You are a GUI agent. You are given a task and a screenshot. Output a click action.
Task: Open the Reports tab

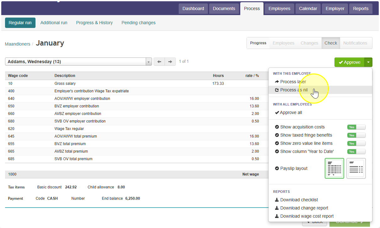coord(361,8)
